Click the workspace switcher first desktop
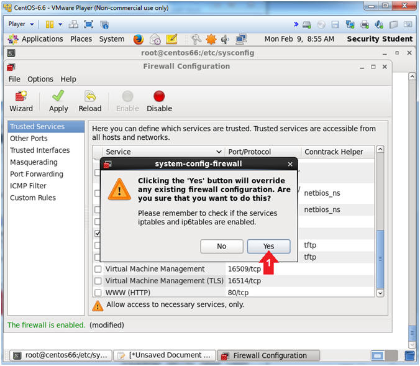420x366 pixels. point(378,356)
